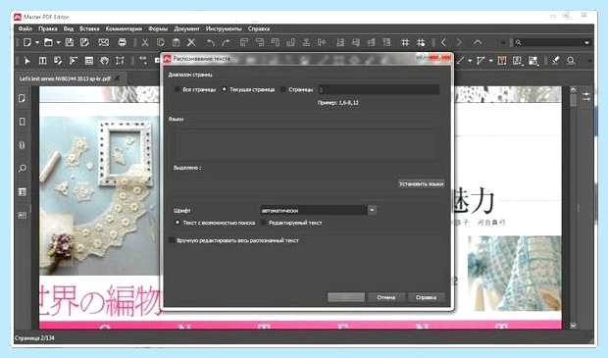Click the Open folder icon
Image resolution: width=608 pixels, height=358 pixels.
tap(48, 42)
